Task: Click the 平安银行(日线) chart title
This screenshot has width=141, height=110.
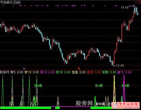Action: coord(11,2)
